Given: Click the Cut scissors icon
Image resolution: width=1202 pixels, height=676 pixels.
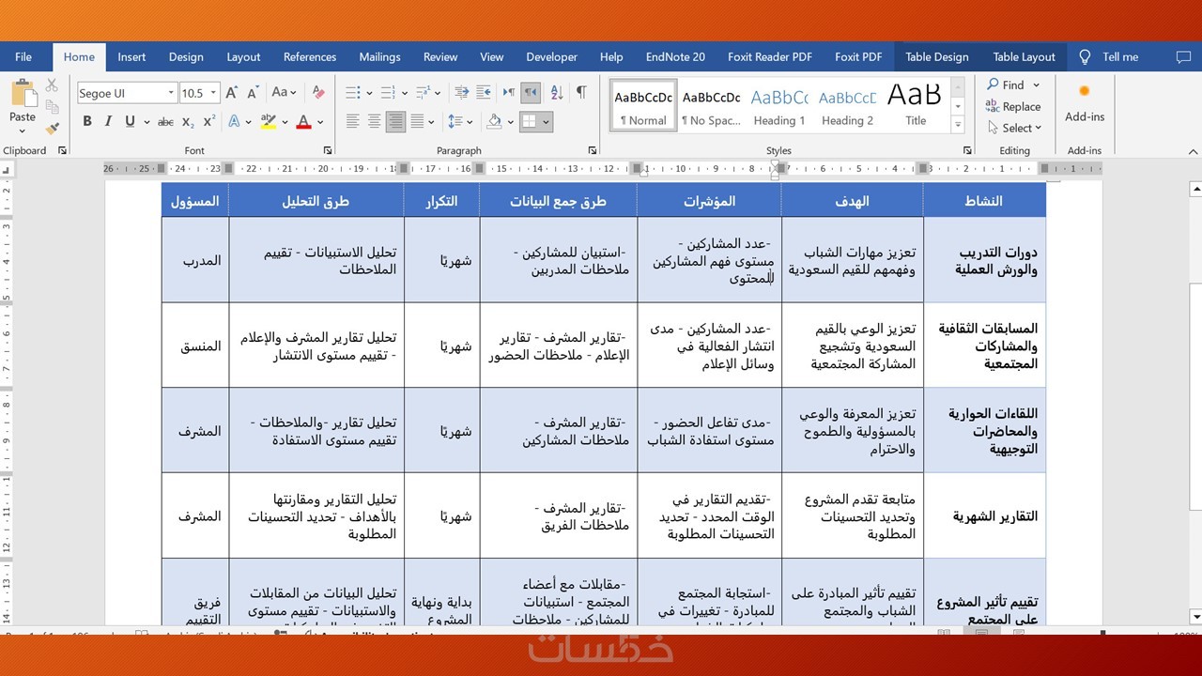Looking at the screenshot, I should pos(52,85).
